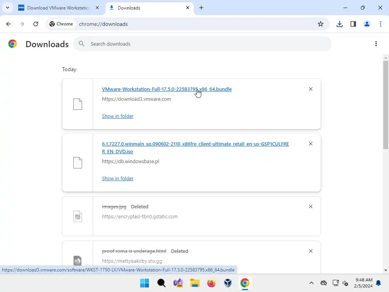The image size is (389, 292).
Task: Open the 6.1.7227.0 winmain ISO file link
Action: tap(195, 148)
